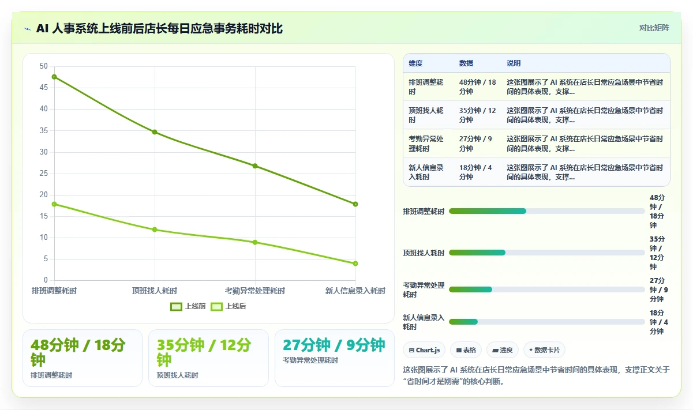
Task: Click the 数据卡片 tag chip
Action: click(x=545, y=350)
